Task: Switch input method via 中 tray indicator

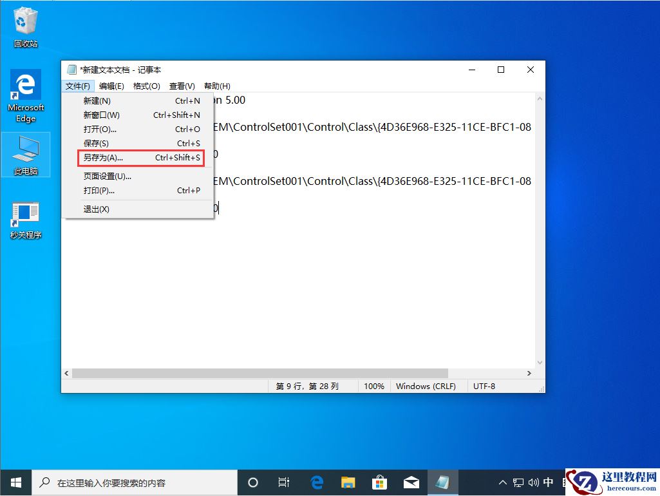Action: pos(548,482)
